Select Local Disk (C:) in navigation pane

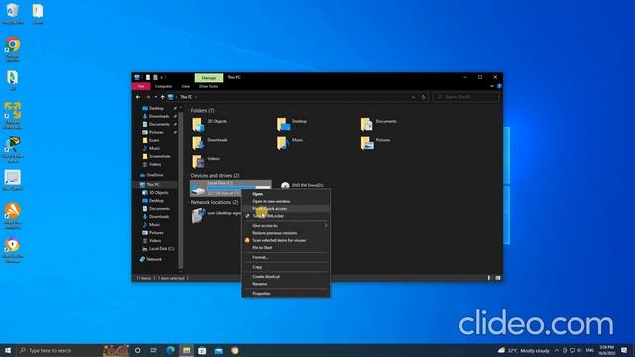158,249
